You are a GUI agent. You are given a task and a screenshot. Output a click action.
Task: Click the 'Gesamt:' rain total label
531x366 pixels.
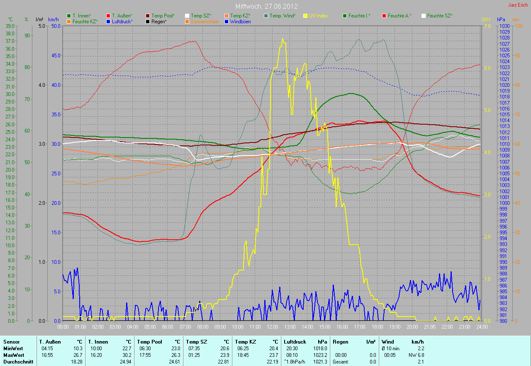click(x=340, y=362)
